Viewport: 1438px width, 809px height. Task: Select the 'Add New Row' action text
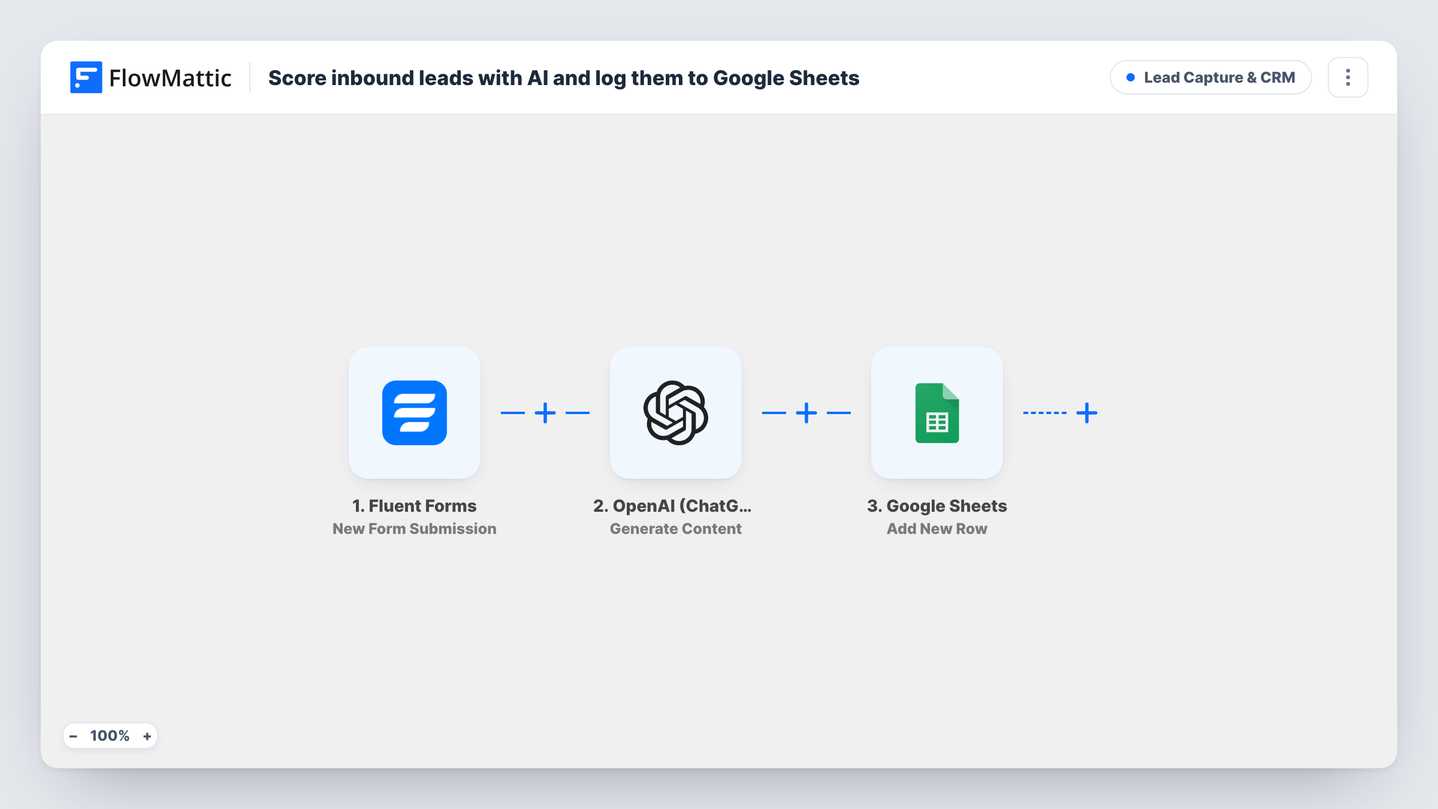937,529
